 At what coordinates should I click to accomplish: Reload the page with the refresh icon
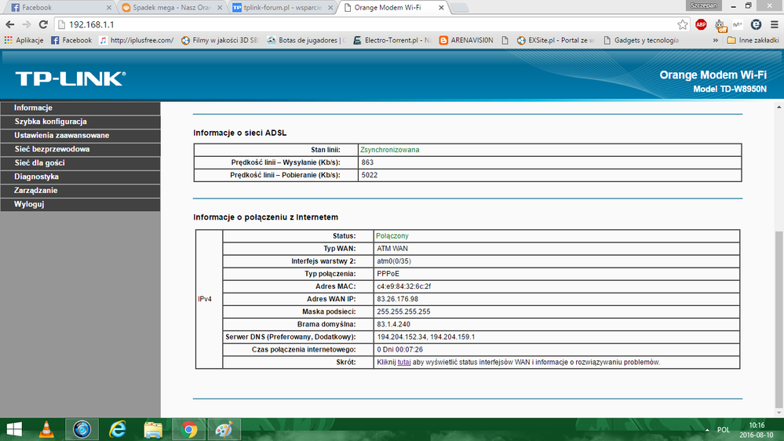tap(44, 24)
